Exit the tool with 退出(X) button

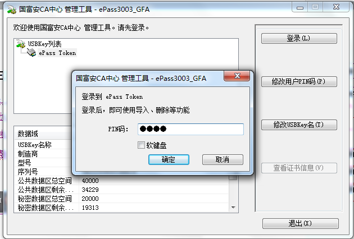coord(300,223)
